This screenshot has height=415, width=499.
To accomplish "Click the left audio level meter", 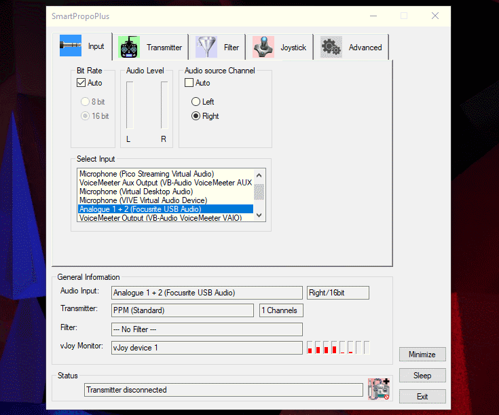I will [x=130, y=105].
